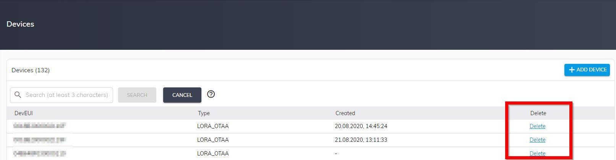Screen dimensions: 616x160
Task: Click the Created column header
Action: [x=345, y=113]
